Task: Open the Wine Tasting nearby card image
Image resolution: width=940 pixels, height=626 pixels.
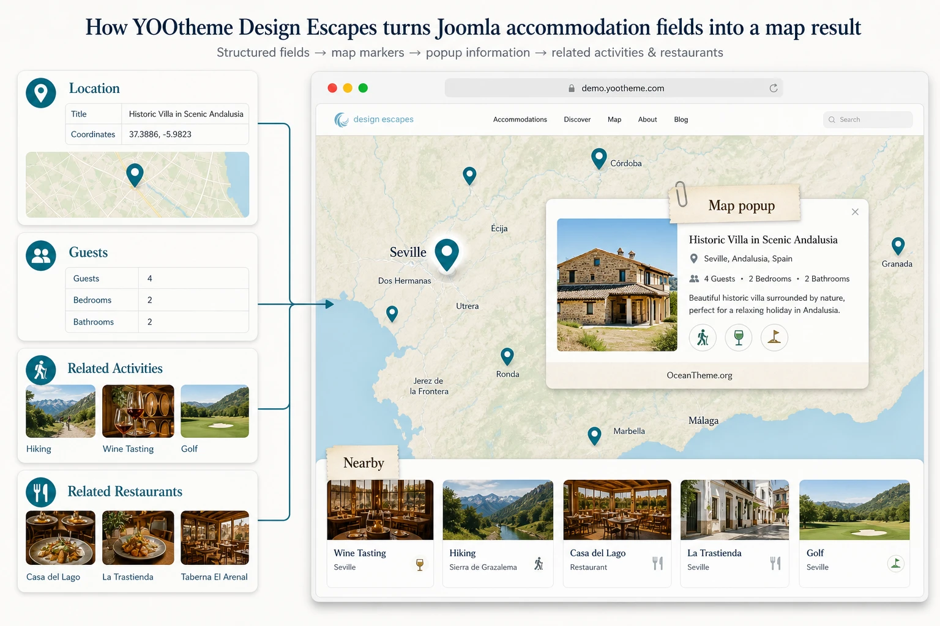Action: (x=380, y=510)
